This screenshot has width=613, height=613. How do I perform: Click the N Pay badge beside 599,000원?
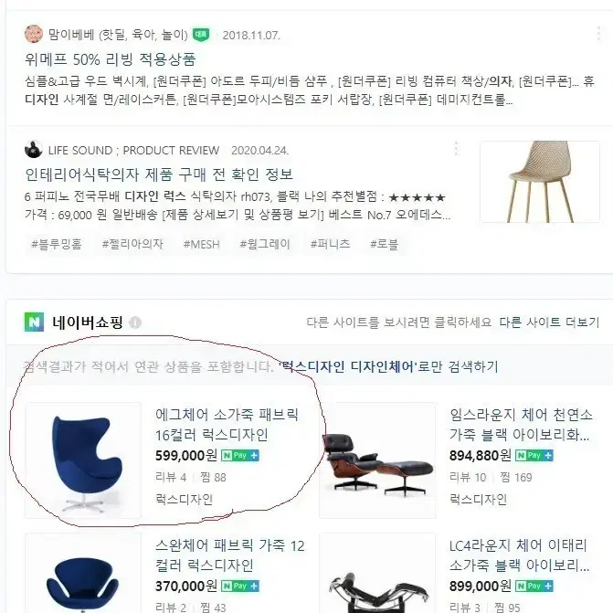(x=240, y=456)
